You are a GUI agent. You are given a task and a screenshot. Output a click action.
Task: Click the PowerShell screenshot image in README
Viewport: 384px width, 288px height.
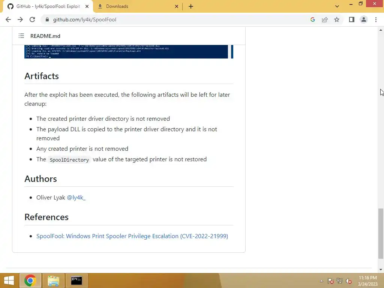click(x=129, y=52)
